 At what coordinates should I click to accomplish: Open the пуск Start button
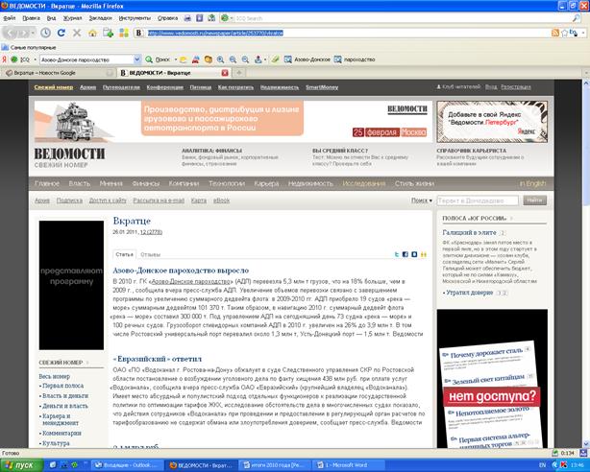[x=20, y=465]
